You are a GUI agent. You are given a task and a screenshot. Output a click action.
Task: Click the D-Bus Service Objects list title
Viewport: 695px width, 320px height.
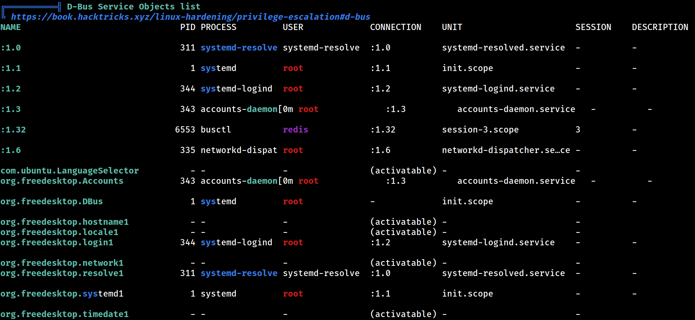pyautogui.click(x=133, y=7)
